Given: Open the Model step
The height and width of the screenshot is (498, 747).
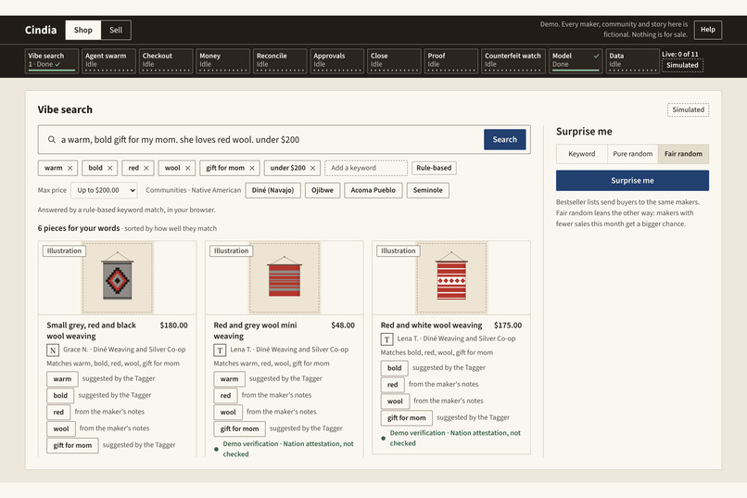Looking at the screenshot, I should pos(576,60).
